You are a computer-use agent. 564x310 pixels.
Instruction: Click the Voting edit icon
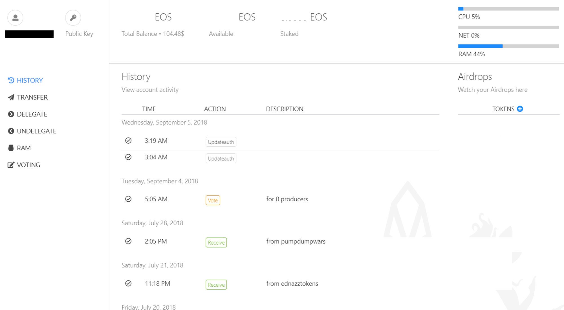click(11, 165)
